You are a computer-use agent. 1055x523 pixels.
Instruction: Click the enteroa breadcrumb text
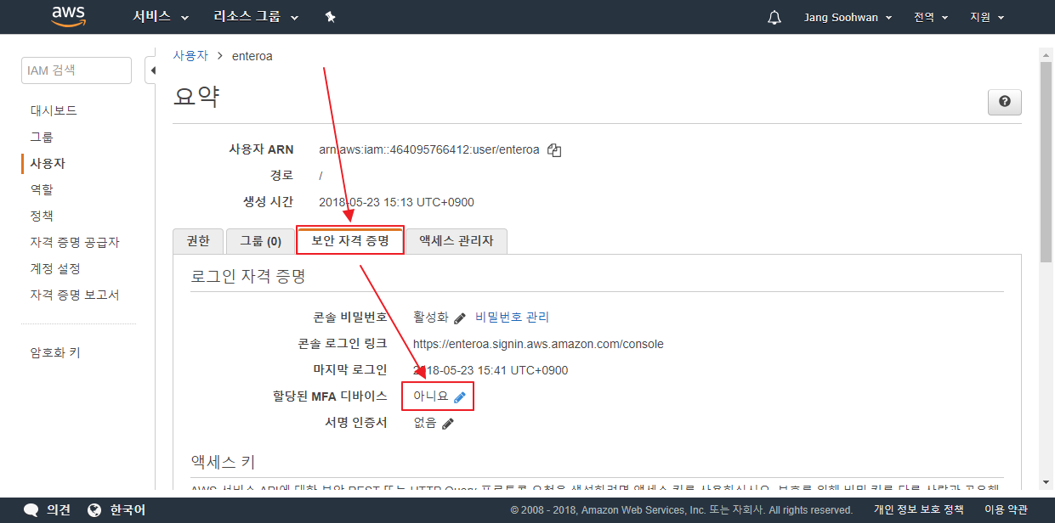[252, 55]
